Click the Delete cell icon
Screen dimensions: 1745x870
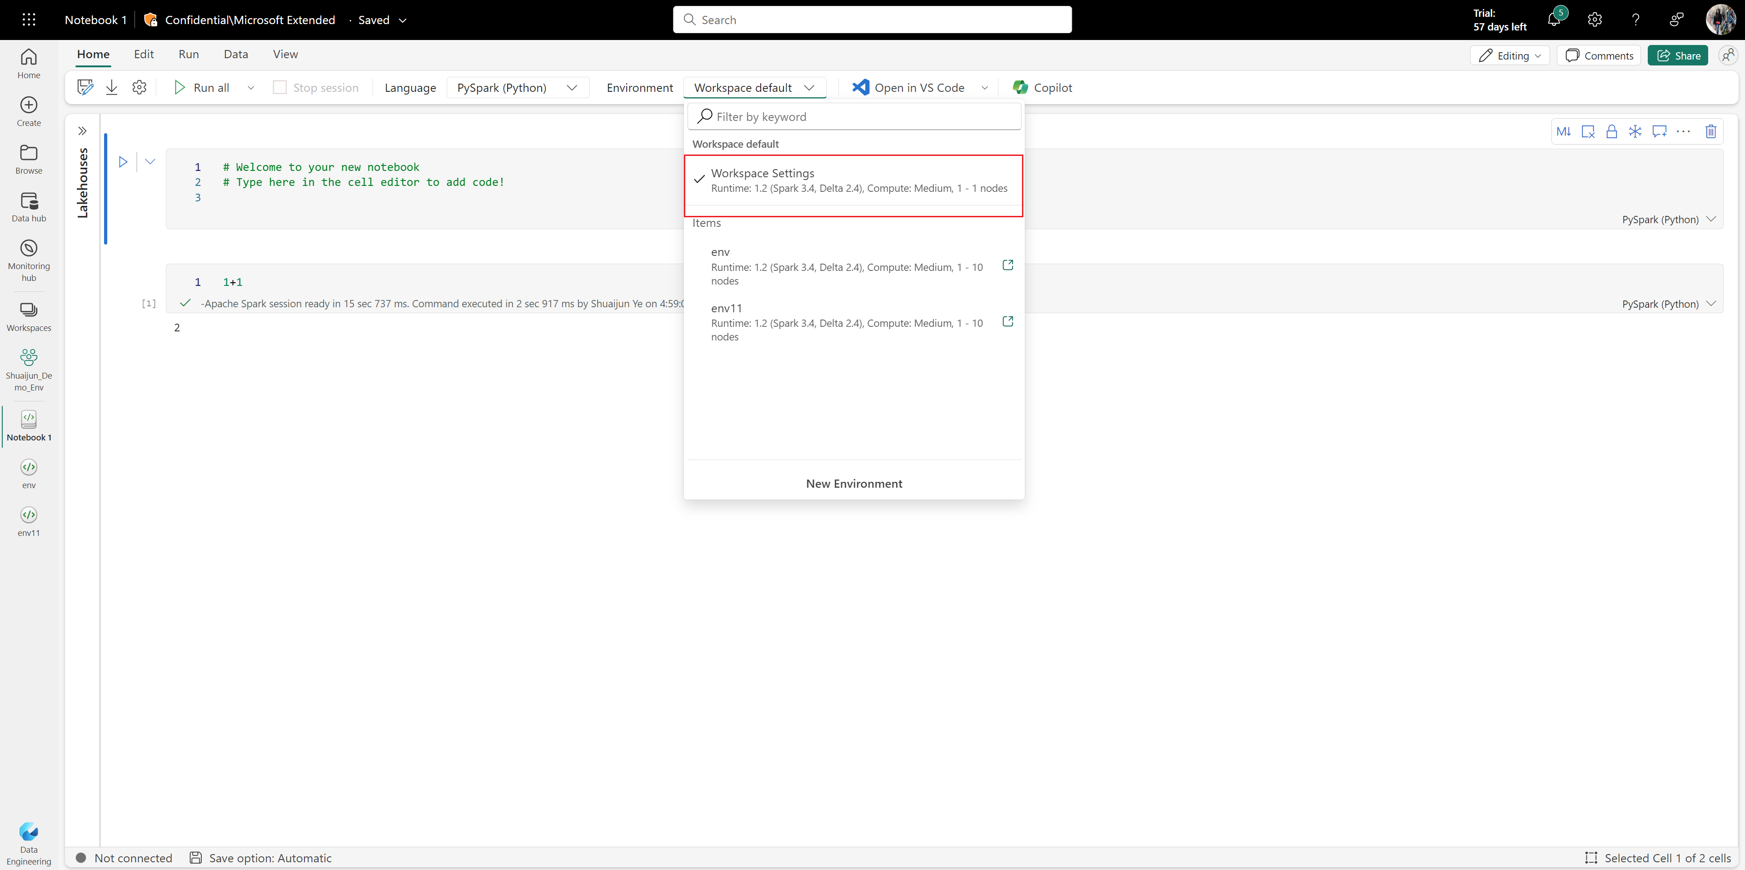click(x=1713, y=131)
